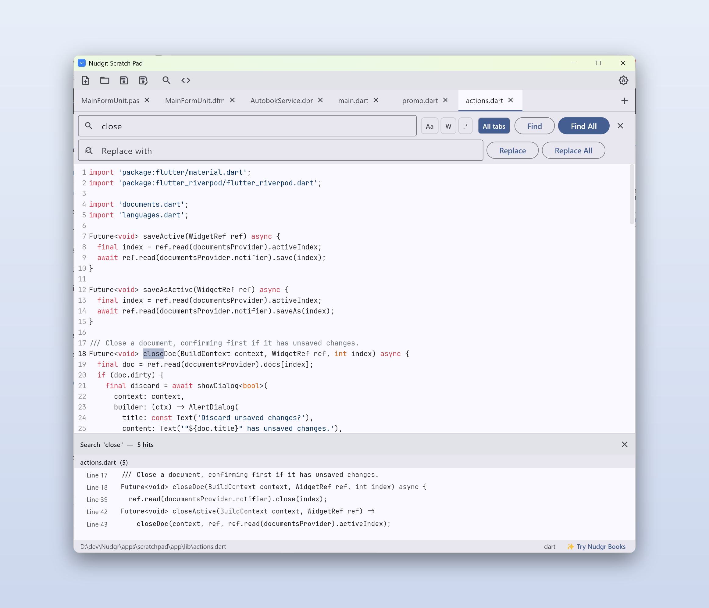This screenshot has height=608, width=709.
Task: Close the promo.dart tab
Action: 446,100
